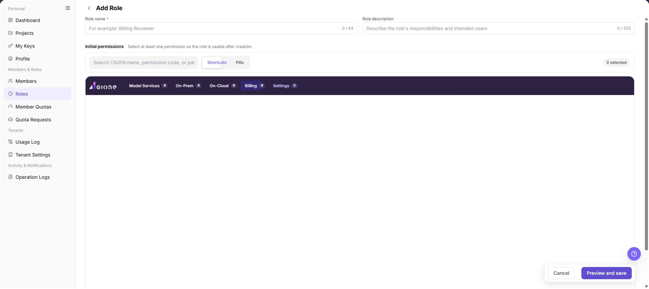Open Operation Logs page
This screenshot has height=289, width=649.
38,177
